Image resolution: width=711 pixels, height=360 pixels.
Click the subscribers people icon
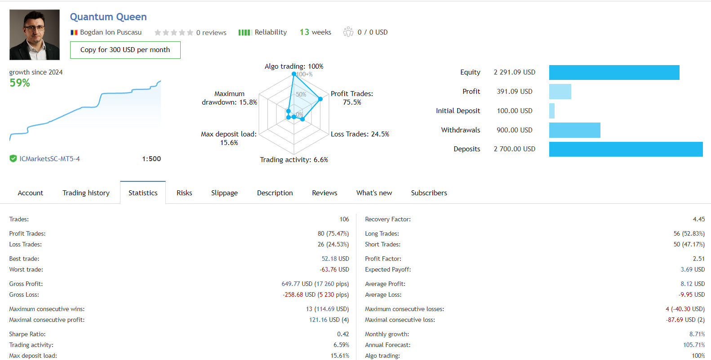348,32
